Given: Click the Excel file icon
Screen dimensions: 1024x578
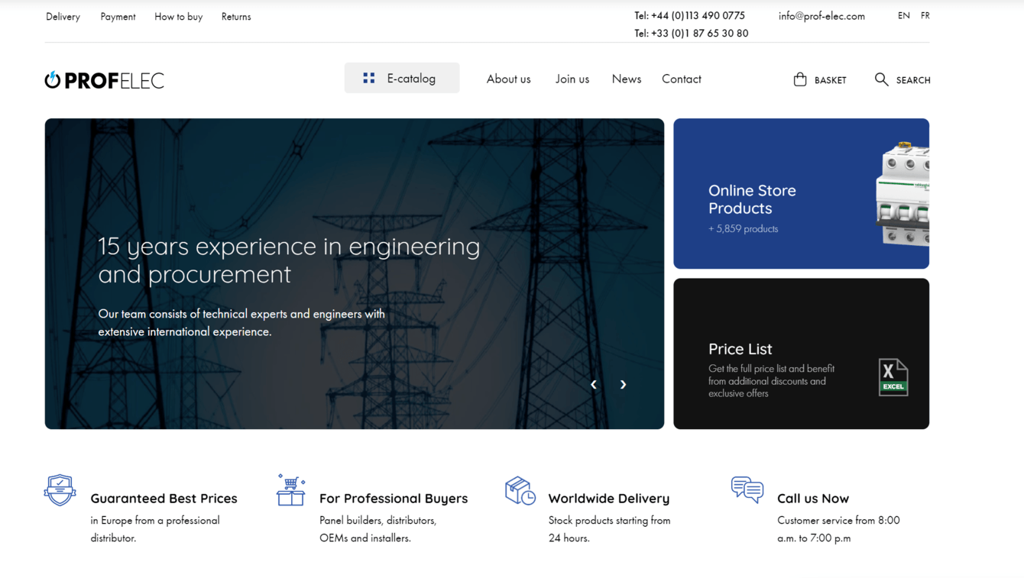Looking at the screenshot, I should pos(893,377).
